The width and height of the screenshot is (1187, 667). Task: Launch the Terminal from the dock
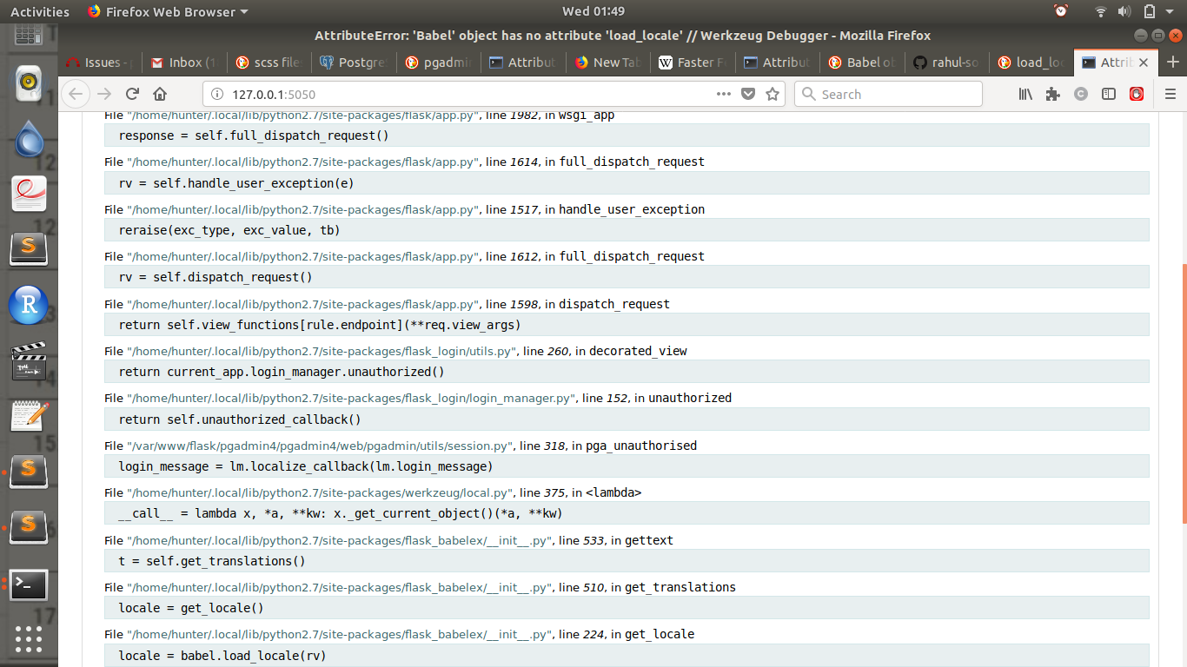pyautogui.click(x=29, y=585)
